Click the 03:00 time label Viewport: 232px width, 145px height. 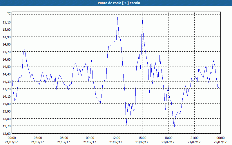pos(38,138)
